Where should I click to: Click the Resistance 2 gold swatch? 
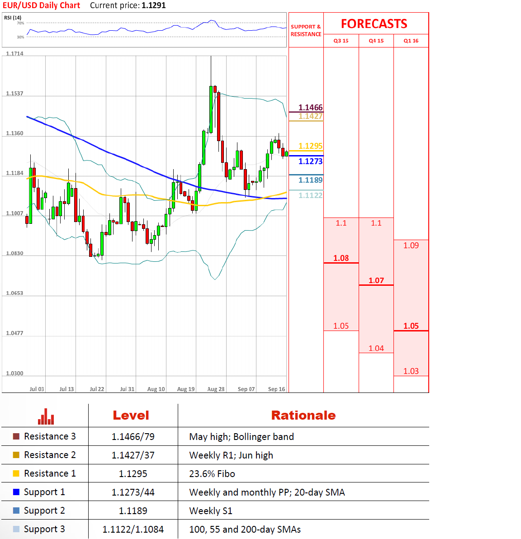tap(16, 455)
